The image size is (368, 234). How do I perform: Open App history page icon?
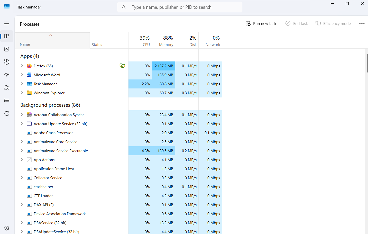tap(7, 62)
